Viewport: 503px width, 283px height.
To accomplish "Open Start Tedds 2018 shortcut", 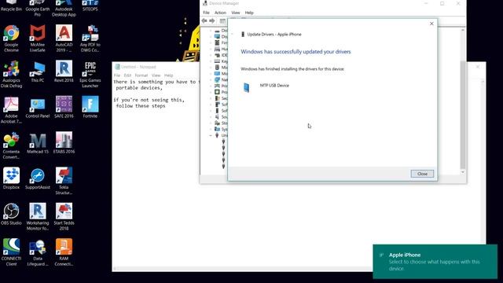I will pyautogui.click(x=64, y=217).
